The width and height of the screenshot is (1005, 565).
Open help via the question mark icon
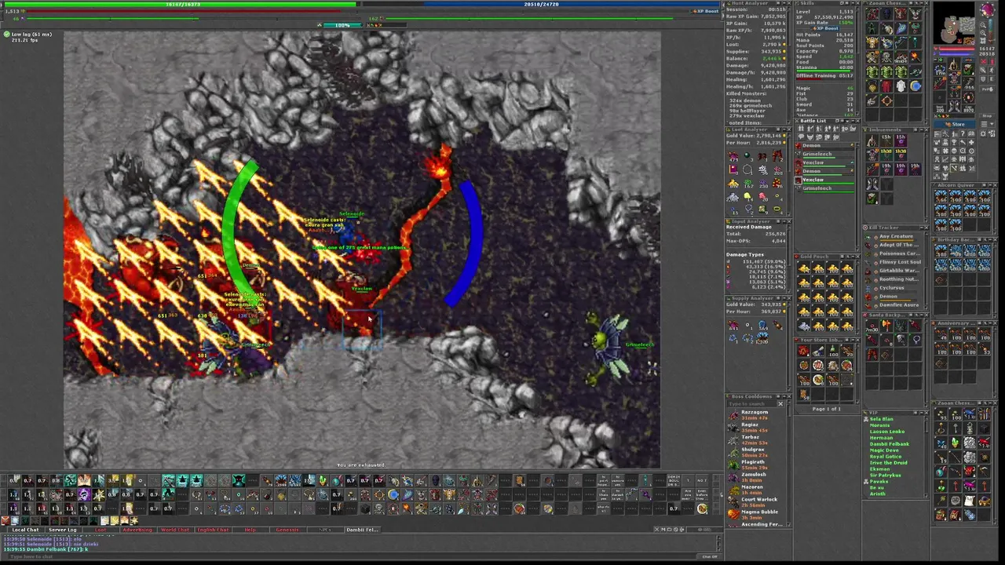click(x=963, y=133)
